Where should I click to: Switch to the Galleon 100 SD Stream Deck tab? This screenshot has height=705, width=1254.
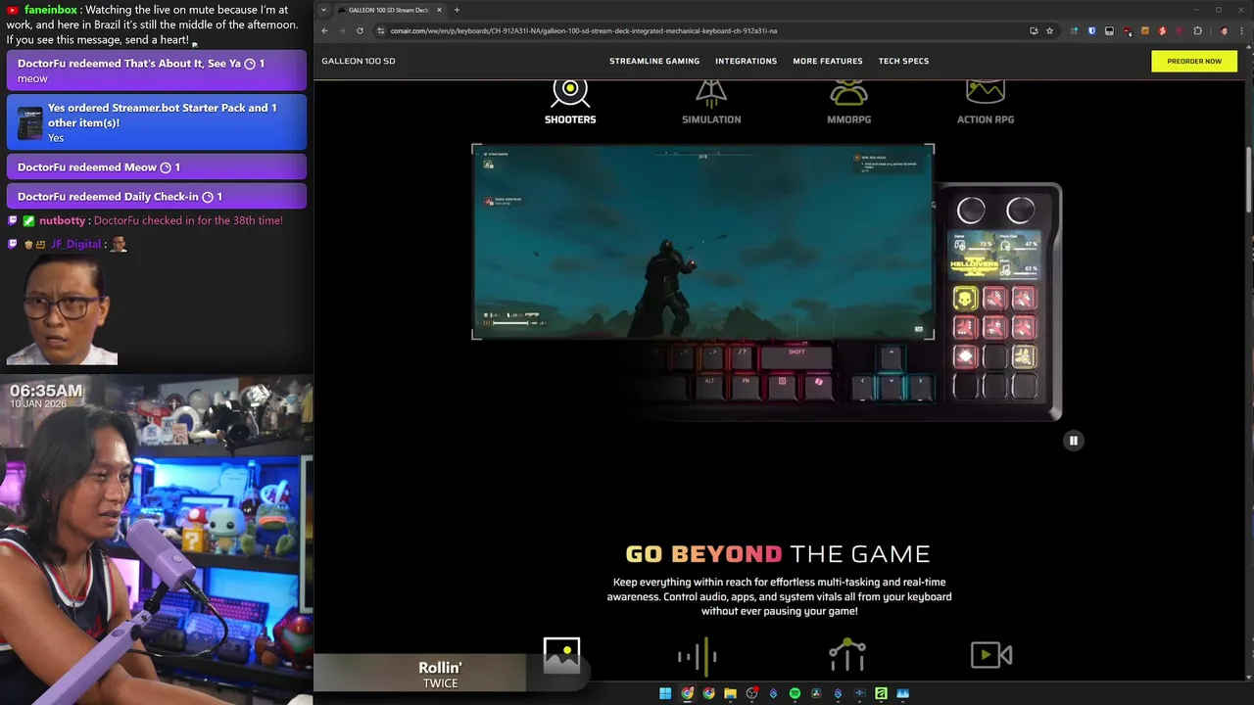coord(390,10)
